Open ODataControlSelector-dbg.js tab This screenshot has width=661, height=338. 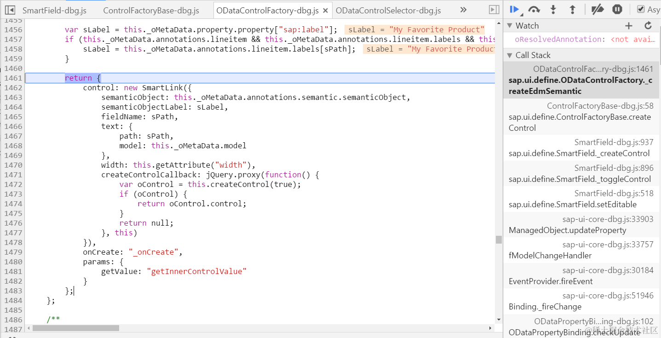[388, 10]
